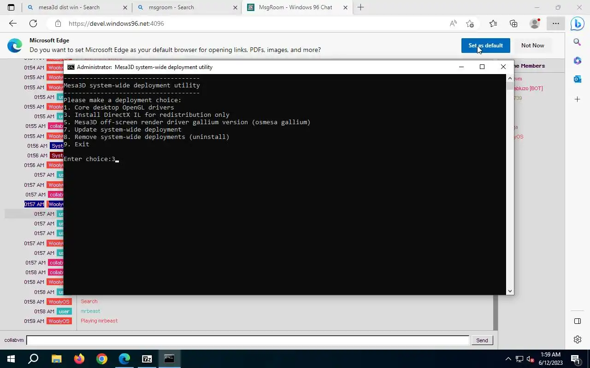Image resolution: width=590 pixels, height=368 pixels.
Task: Show hidden system tray icons
Action: pyautogui.click(x=508, y=359)
